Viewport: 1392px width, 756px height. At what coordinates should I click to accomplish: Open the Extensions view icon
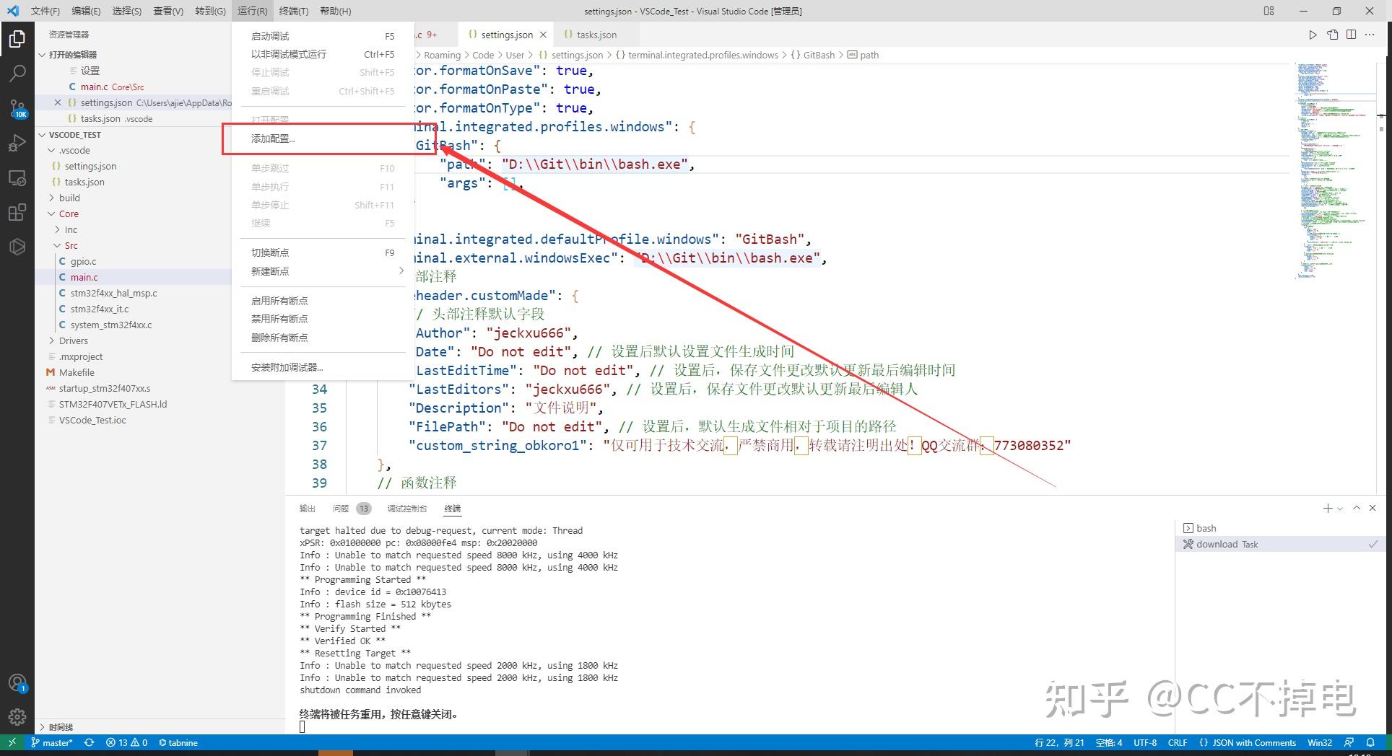point(17,212)
